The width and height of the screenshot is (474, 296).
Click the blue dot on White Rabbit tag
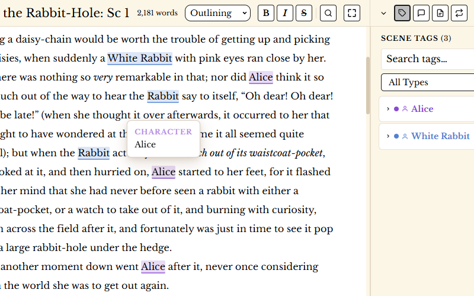(396, 136)
